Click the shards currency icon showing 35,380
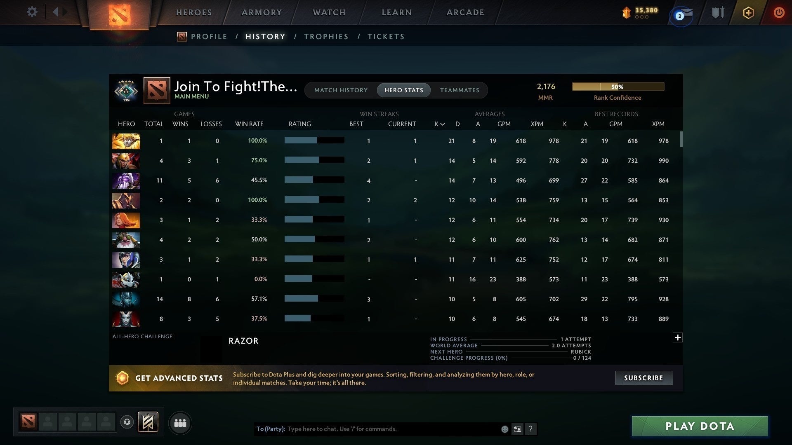This screenshot has width=792, height=445. [626, 12]
